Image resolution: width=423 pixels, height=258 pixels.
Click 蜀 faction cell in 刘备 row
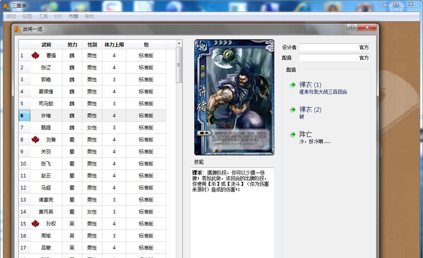(72, 139)
